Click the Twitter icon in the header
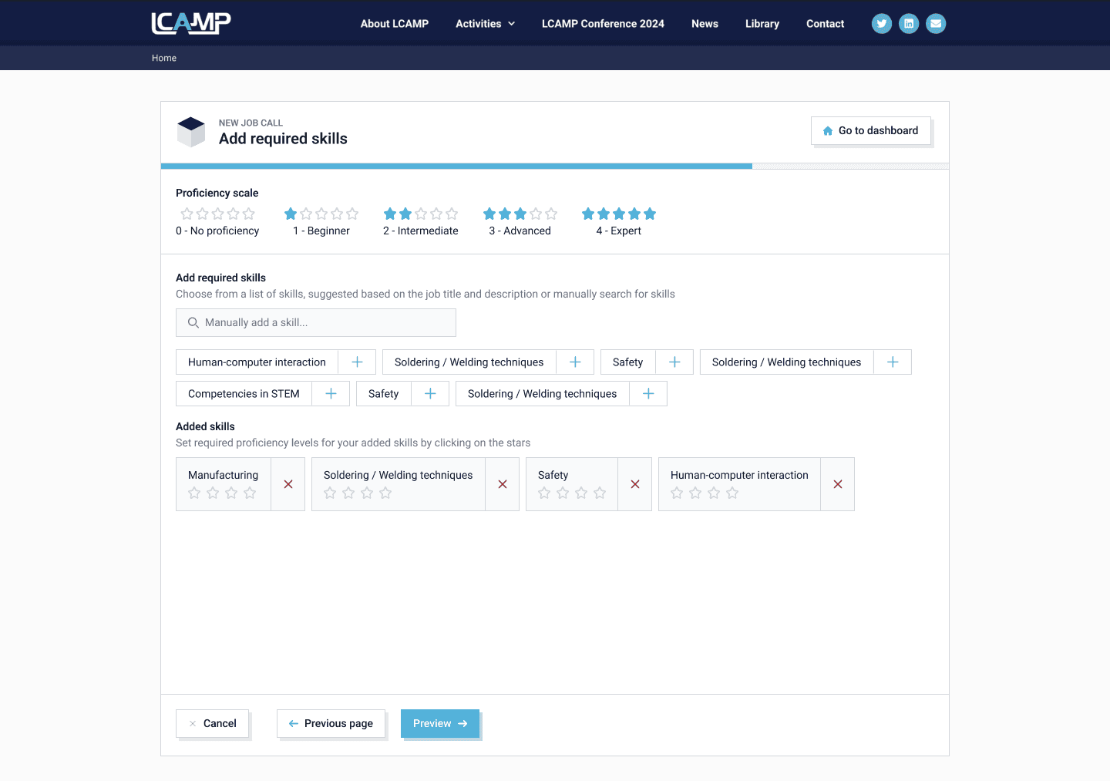Screen dimensions: 1110x781 coord(882,23)
